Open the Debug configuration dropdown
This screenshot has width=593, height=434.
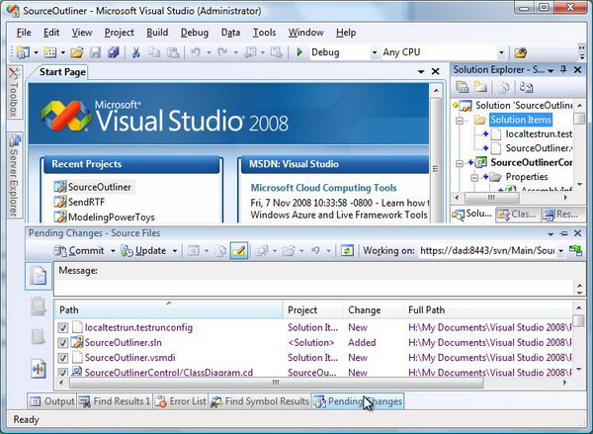click(x=374, y=52)
